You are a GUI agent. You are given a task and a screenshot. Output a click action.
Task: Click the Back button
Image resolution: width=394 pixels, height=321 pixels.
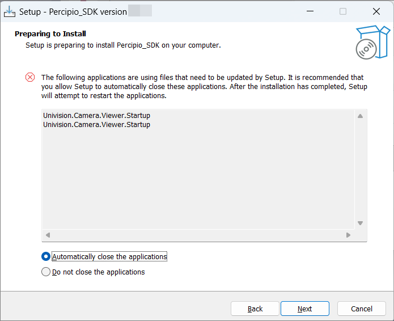pos(255,309)
